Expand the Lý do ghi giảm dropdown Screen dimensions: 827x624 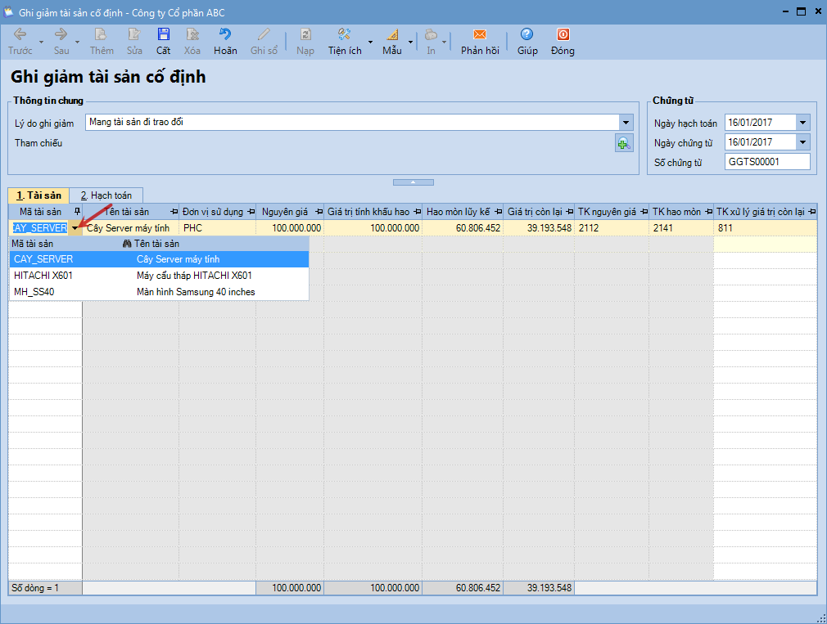(x=626, y=123)
